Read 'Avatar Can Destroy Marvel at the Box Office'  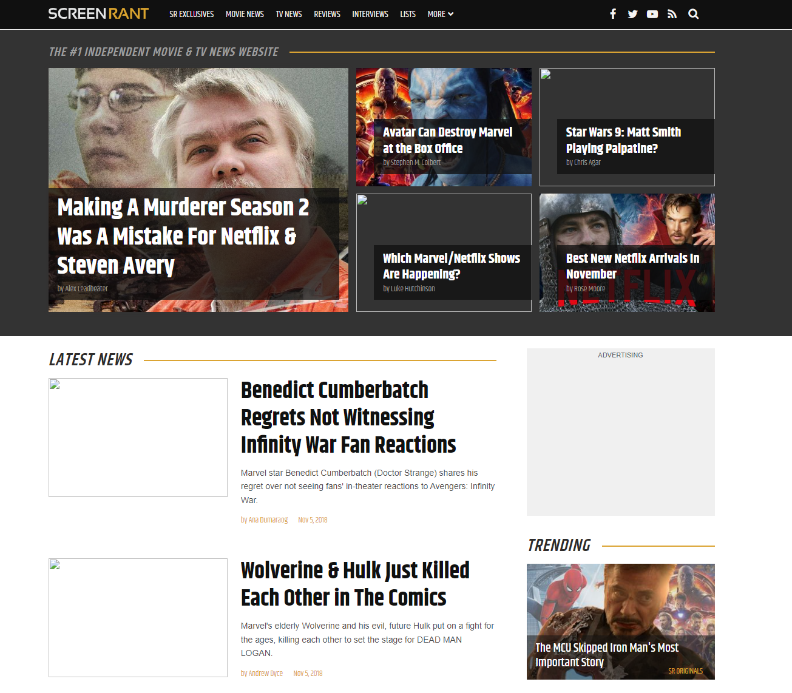447,140
